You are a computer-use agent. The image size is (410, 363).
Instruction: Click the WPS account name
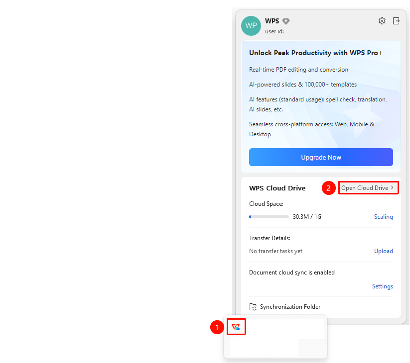(x=272, y=21)
